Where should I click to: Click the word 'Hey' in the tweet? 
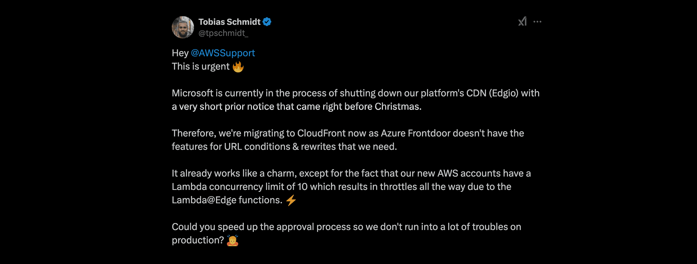point(180,53)
